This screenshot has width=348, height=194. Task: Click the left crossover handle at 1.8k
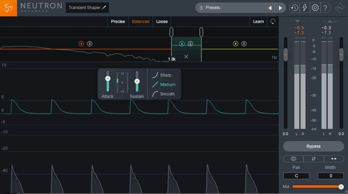(x=171, y=32)
